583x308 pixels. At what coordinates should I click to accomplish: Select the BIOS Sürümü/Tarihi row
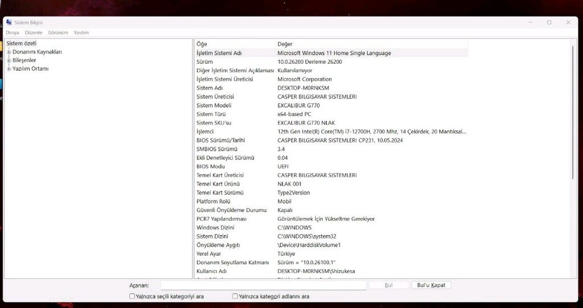tap(331, 140)
